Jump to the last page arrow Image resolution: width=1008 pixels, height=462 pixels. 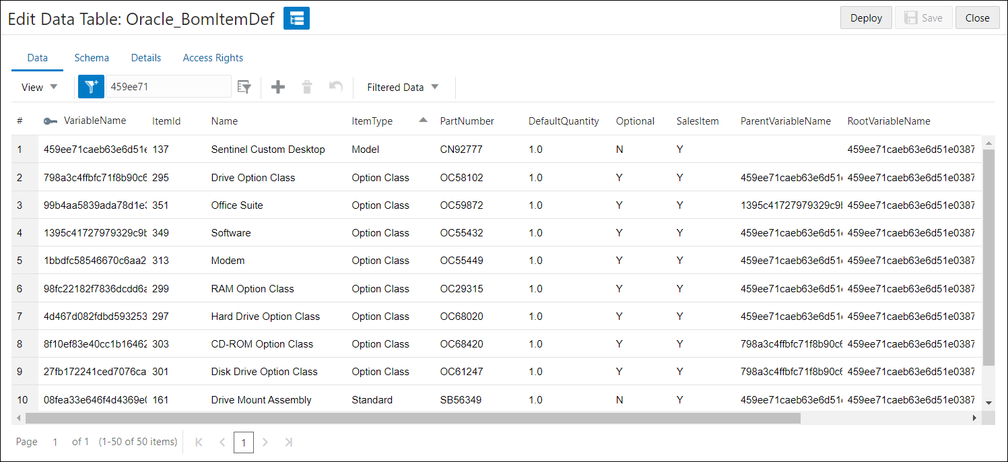(x=288, y=442)
